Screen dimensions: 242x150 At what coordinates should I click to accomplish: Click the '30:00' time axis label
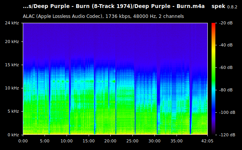pos(154,141)
